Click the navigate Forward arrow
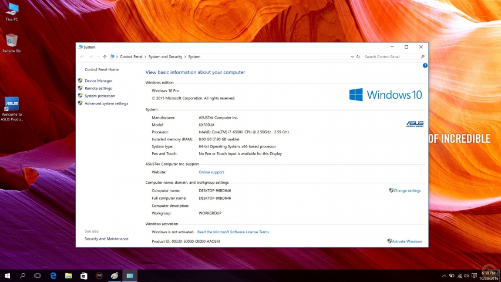The width and height of the screenshot is (501, 282). (90, 56)
